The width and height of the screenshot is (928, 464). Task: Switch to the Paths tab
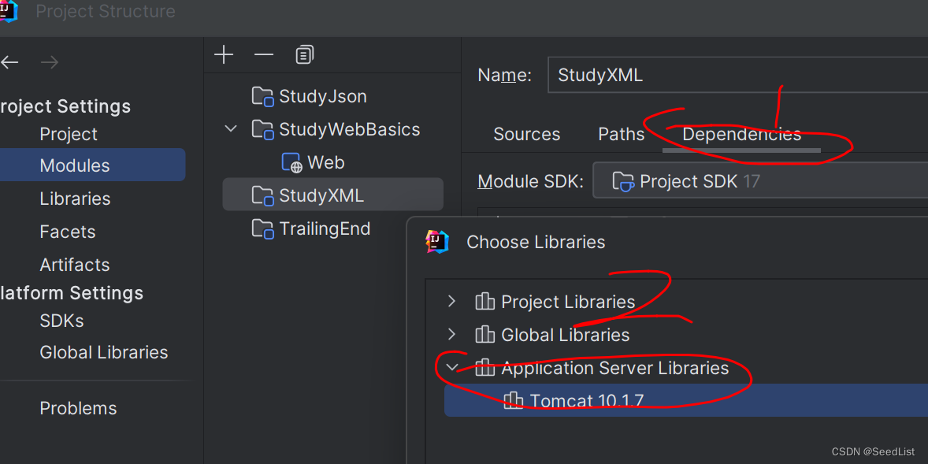(621, 135)
